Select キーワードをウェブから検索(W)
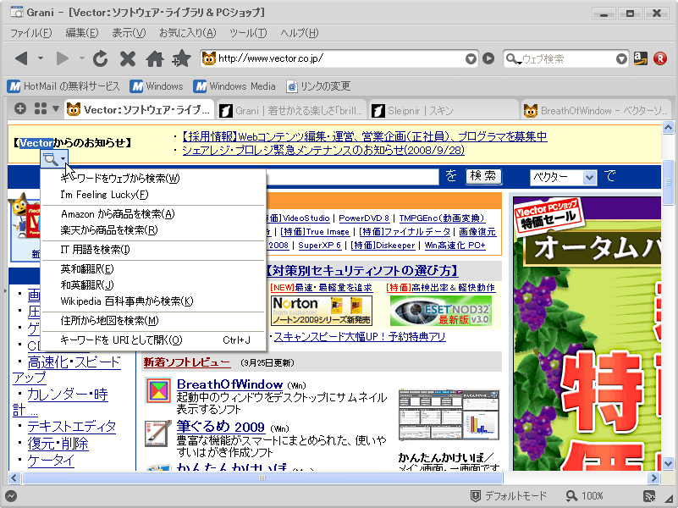678x508 pixels. (x=153, y=178)
